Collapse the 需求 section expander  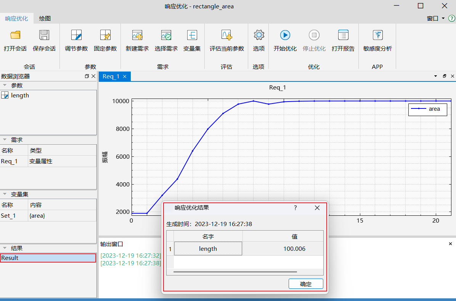point(5,140)
